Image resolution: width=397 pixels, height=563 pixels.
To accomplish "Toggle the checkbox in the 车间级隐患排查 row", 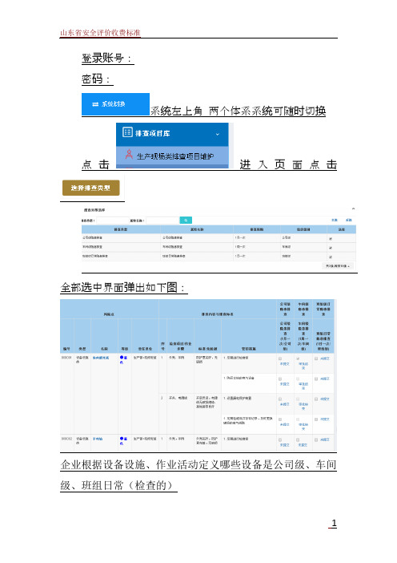I will tap(331, 247).
